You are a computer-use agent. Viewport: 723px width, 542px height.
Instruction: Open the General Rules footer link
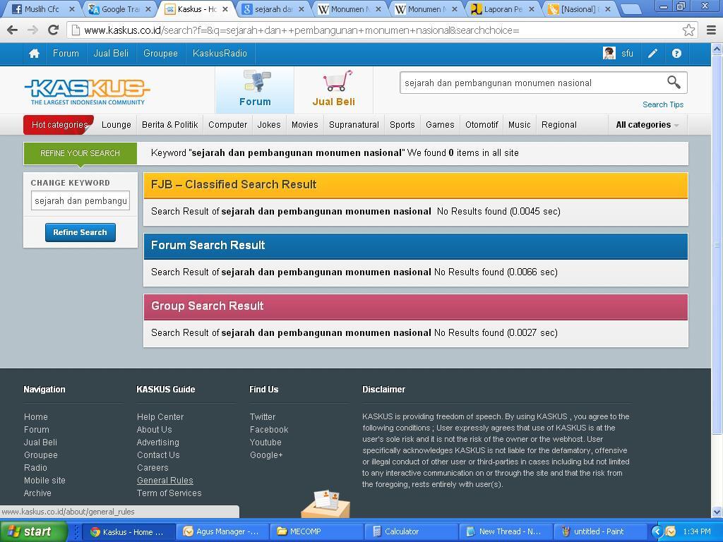tap(165, 480)
